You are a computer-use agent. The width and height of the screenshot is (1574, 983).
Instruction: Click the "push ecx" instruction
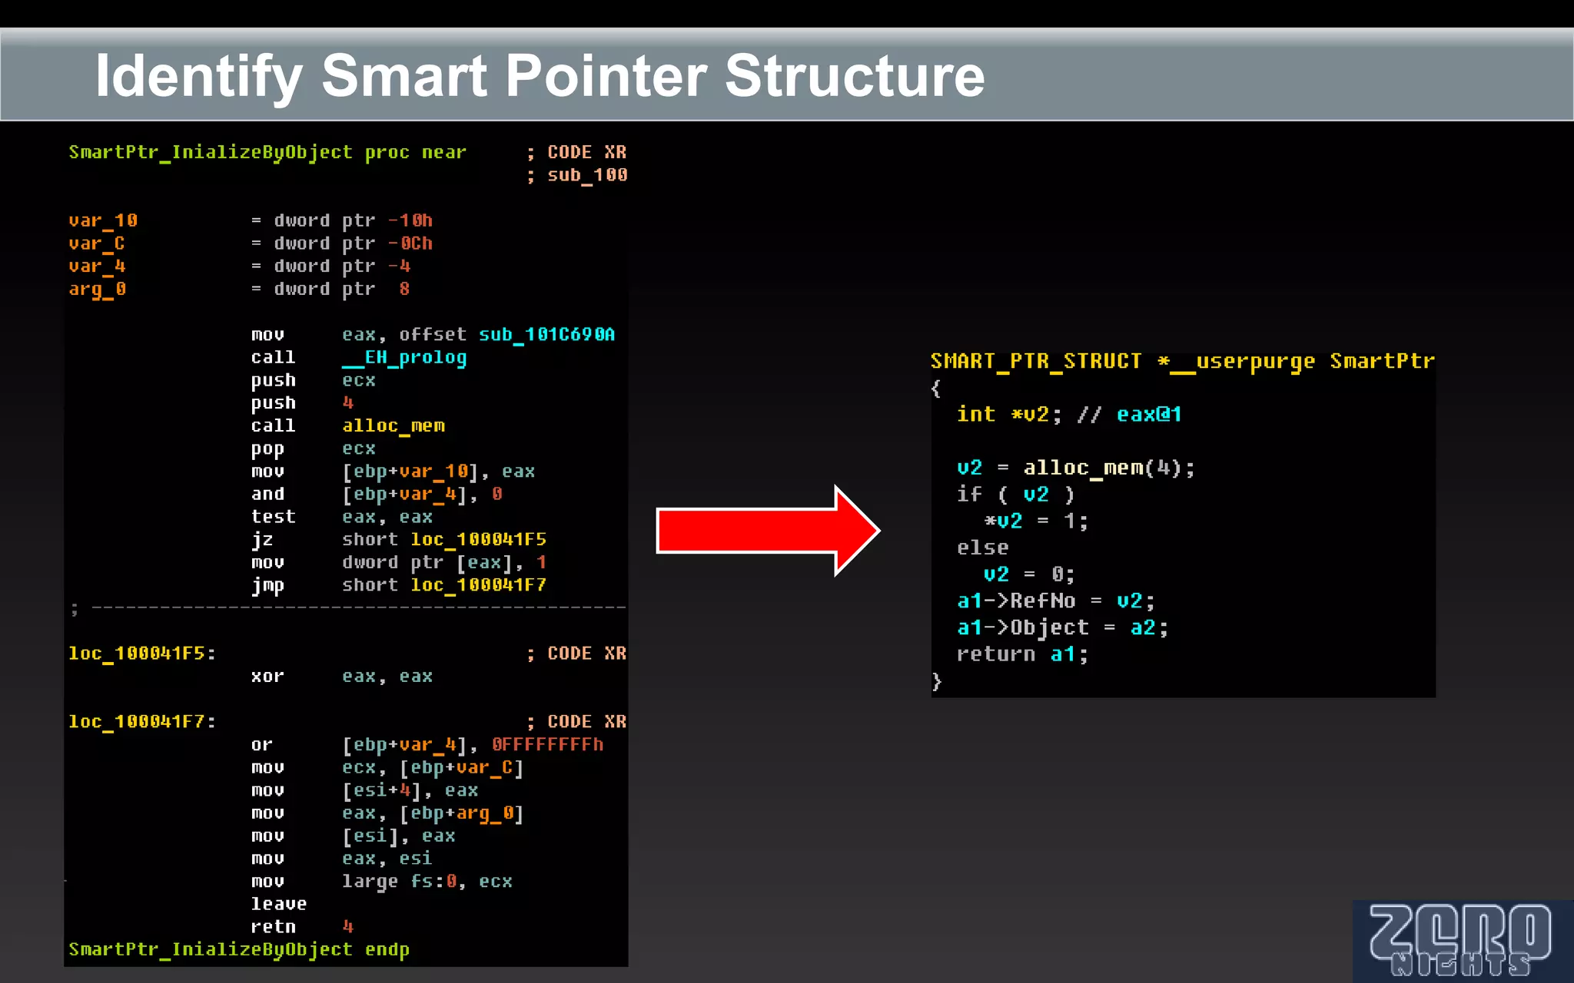pyautogui.click(x=313, y=381)
